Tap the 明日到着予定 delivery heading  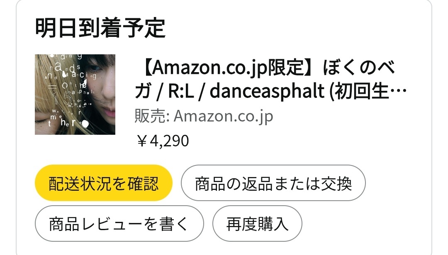tap(100, 28)
